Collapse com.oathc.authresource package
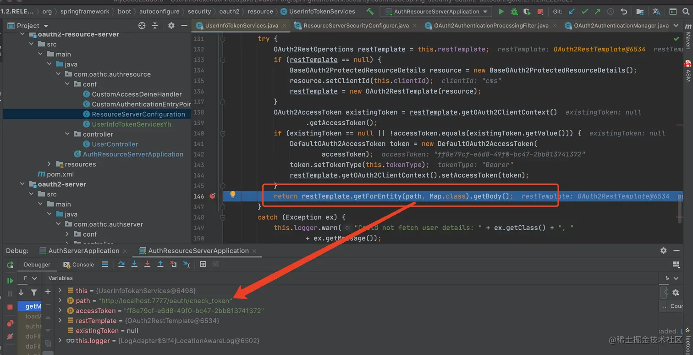Image resolution: width=693 pixels, height=355 pixels. point(58,74)
